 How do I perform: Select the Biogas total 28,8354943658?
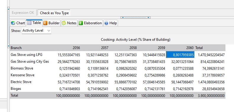pyautogui.click(x=213, y=89)
